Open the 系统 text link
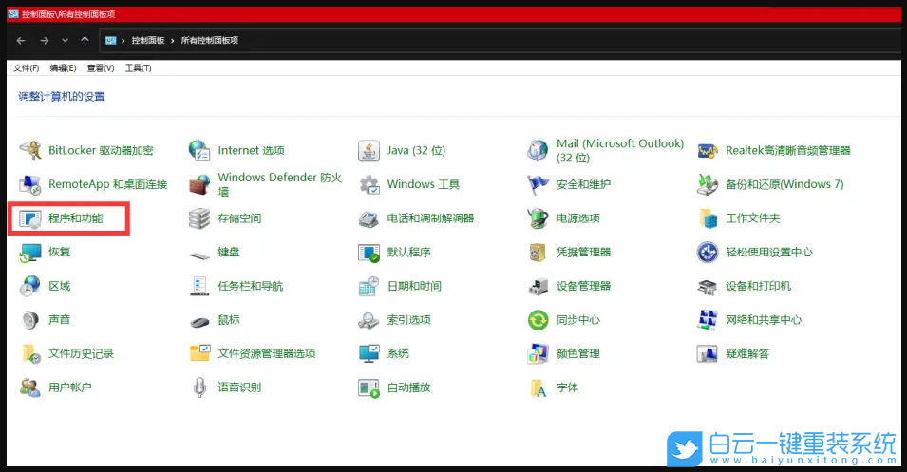 coord(398,353)
